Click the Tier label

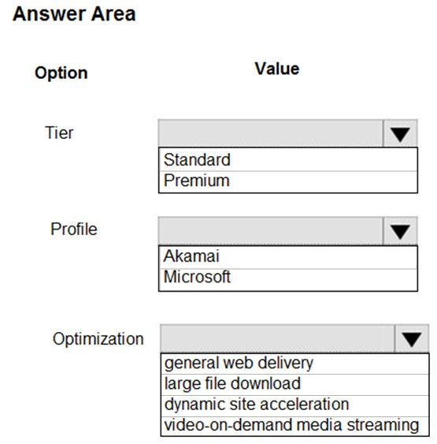tap(59, 132)
